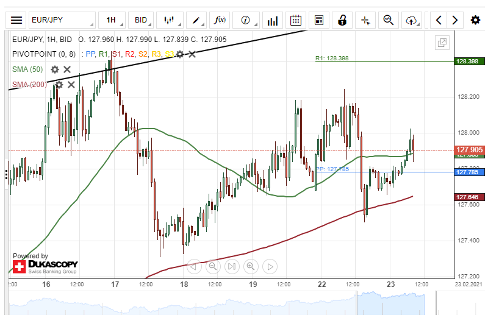This screenshot has width=488, height=318.
Task: Click the left edge panel handle
Action: tap(6, 174)
